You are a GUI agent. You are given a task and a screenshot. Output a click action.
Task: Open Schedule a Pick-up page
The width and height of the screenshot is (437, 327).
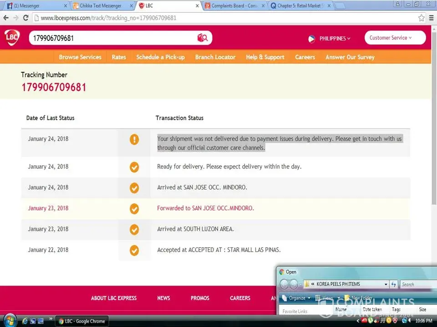[x=160, y=57]
